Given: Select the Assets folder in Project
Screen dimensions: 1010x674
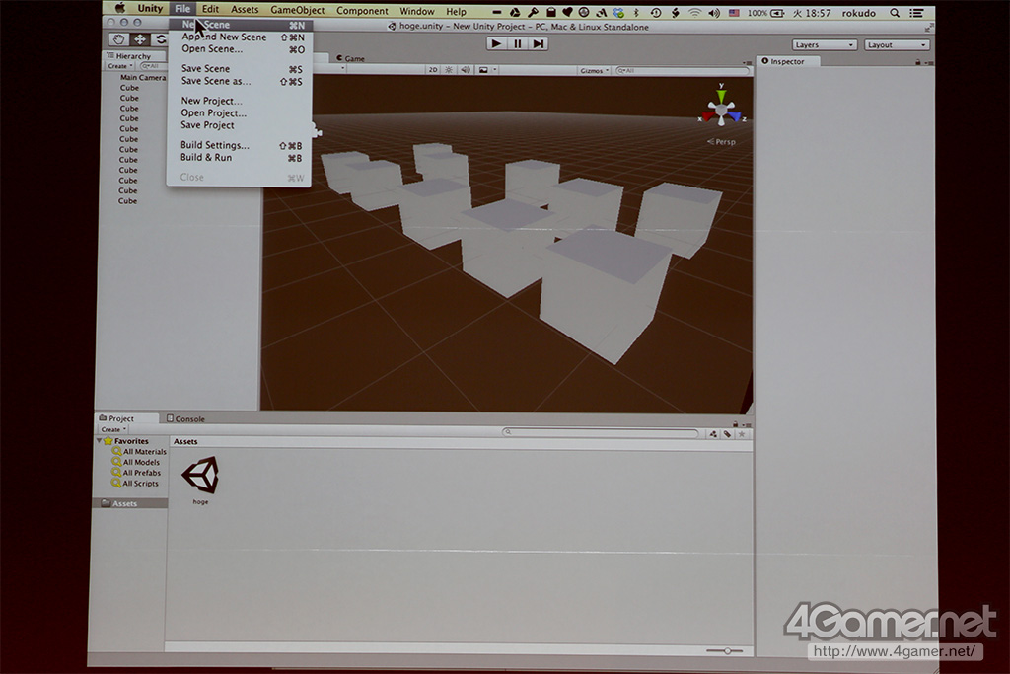Looking at the screenshot, I should pyautogui.click(x=131, y=503).
